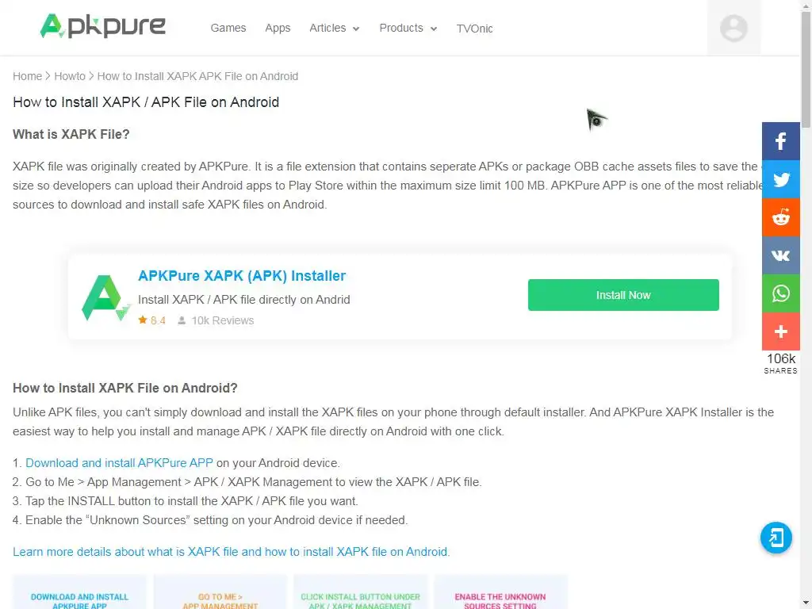
Task: Open the user profile avatar
Action: click(x=733, y=28)
